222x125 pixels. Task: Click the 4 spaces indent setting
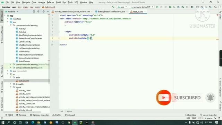(x=209, y=118)
